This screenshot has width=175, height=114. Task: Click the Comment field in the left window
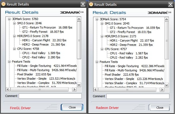[50, 96]
